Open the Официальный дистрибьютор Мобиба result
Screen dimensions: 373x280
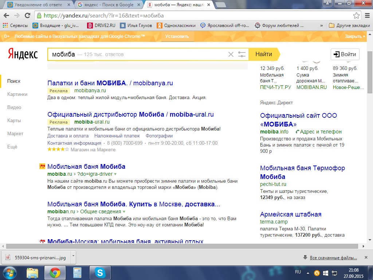pos(131,114)
